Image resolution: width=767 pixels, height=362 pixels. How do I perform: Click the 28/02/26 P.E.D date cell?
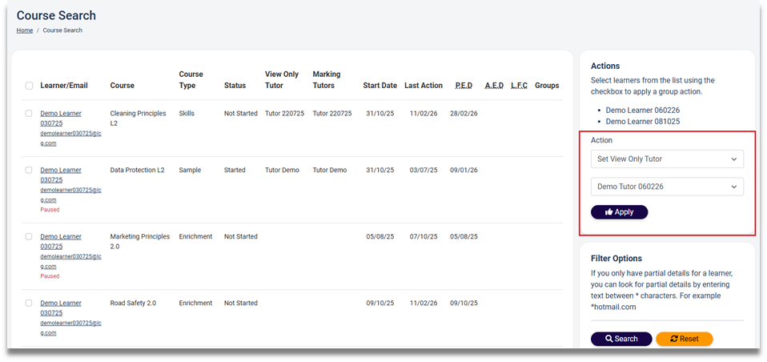coord(464,114)
